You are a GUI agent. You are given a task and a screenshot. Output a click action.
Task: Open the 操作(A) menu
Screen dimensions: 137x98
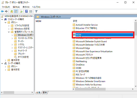coord(16,7)
